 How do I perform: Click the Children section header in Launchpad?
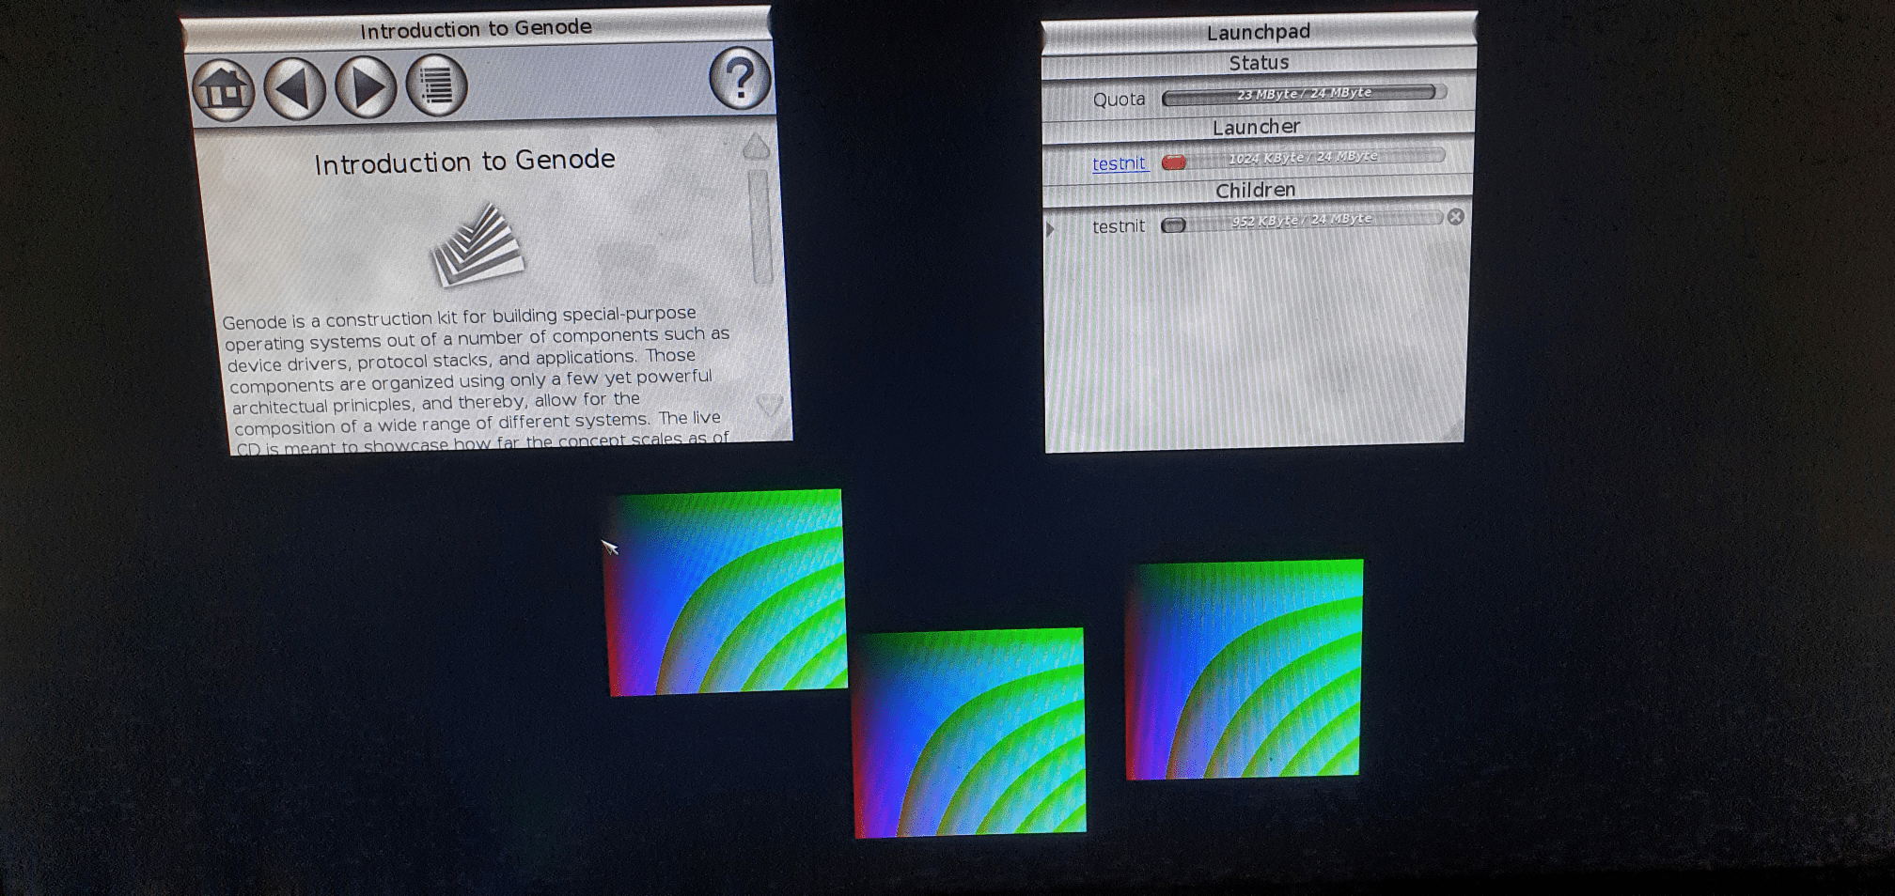1256,191
